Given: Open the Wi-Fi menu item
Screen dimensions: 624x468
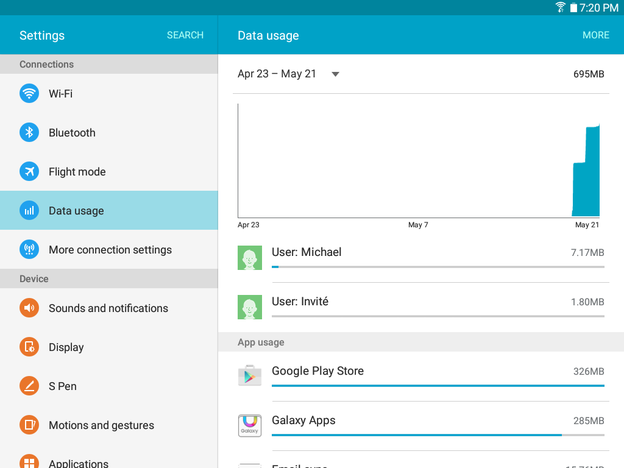Looking at the screenshot, I should click(109, 93).
